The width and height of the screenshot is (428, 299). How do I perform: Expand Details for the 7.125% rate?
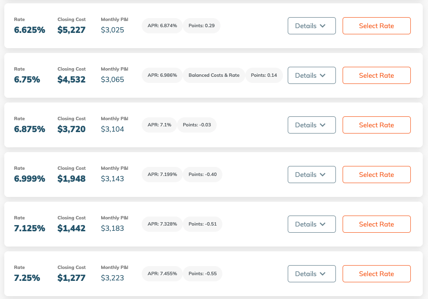pos(312,224)
